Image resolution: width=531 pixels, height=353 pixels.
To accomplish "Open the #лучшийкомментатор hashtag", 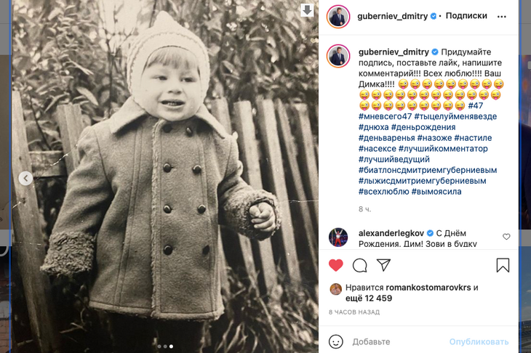I will click(443, 148).
